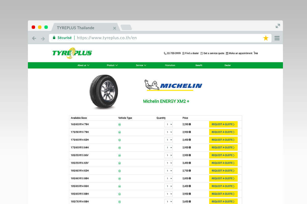Request a quote for 185/55 R15 86V
The height and width of the screenshot is (204, 307).
[223, 155]
